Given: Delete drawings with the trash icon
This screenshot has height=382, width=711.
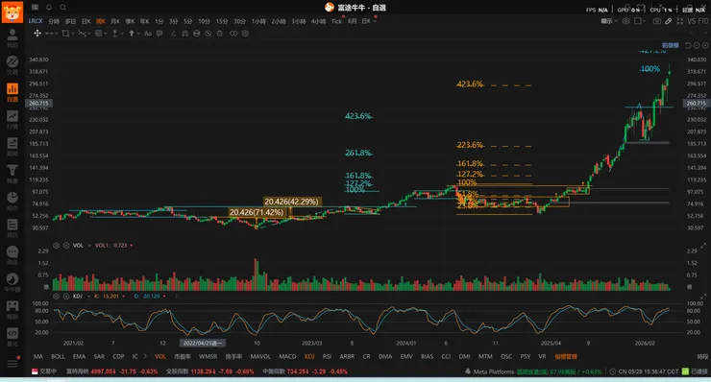Looking at the screenshot, I should pos(219,33).
